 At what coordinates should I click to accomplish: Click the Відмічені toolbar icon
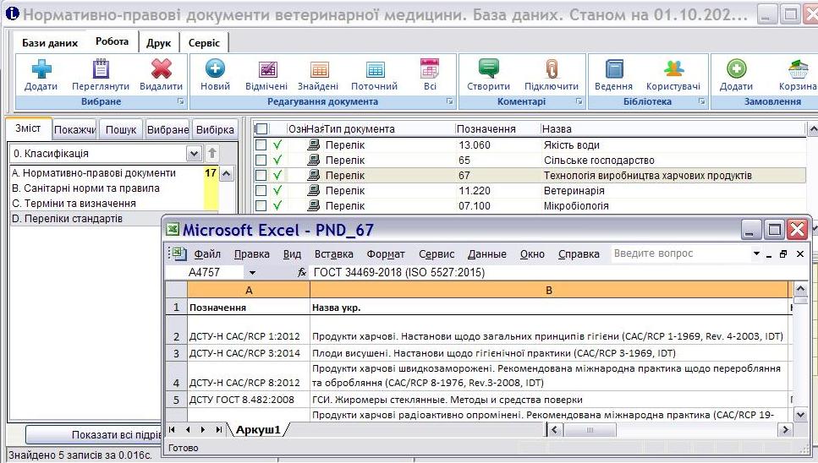tap(267, 69)
